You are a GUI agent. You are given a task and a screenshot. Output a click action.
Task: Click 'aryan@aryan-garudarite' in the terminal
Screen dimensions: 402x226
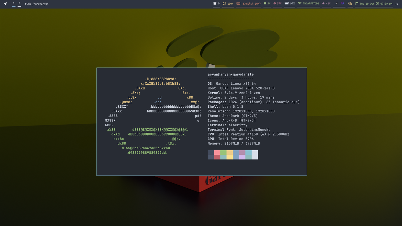[x=231, y=74]
